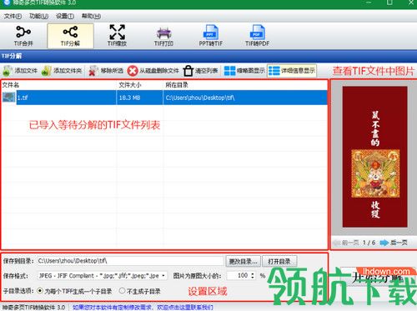417x311 pixels.
Task: Click the TIF page preview image
Action: coord(374,157)
